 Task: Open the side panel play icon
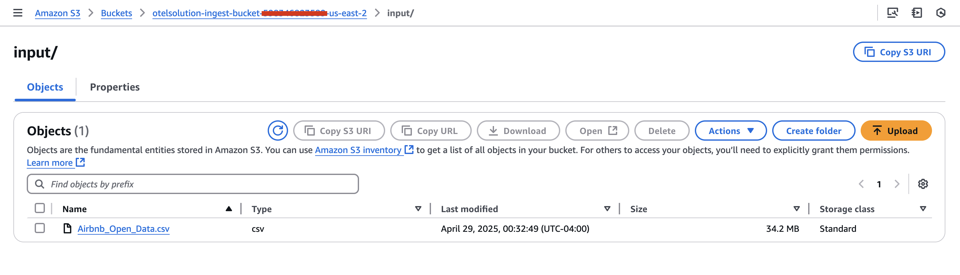click(x=916, y=13)
